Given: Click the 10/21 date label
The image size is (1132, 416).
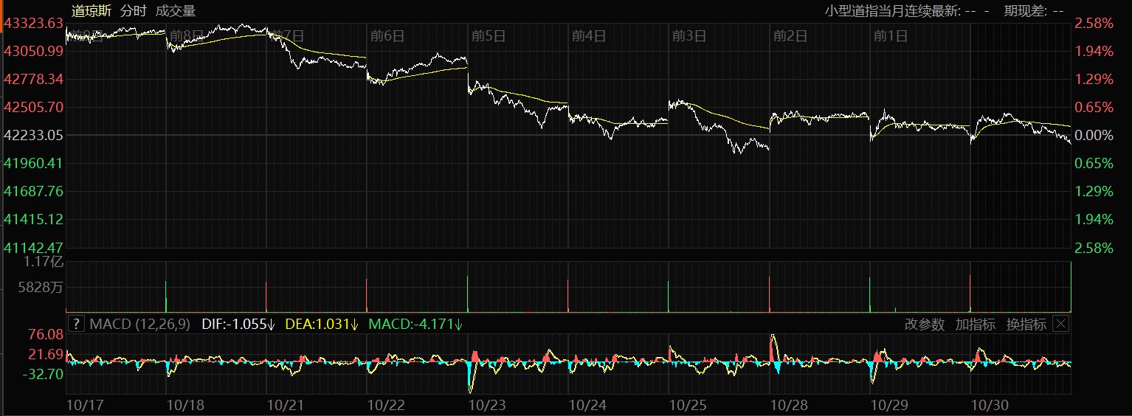Looking at the screenshot, I should click(x=286, y=405).
